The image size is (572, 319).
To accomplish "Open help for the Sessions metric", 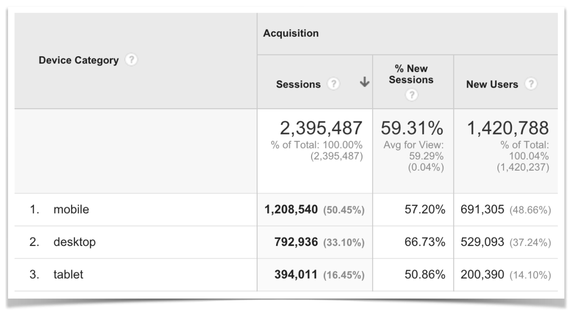I will point(335,84).
